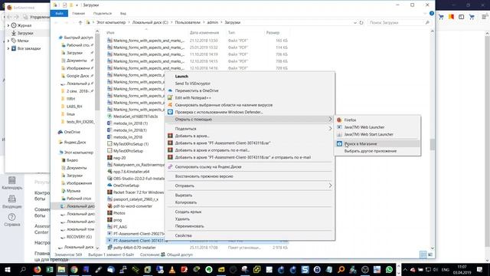
Task: Sort files by 'Размер' column header
Action: click(273, 32)
